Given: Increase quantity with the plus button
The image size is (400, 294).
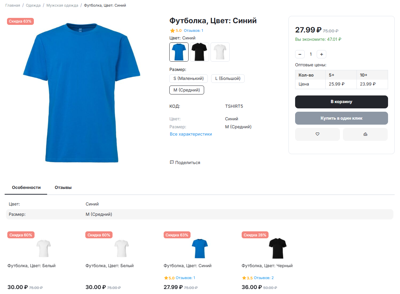Looking at the screenshot, I should (x=322, y=54).
